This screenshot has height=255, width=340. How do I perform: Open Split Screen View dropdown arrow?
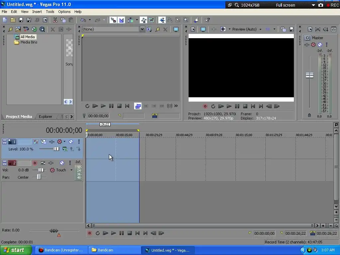point(229,29)
